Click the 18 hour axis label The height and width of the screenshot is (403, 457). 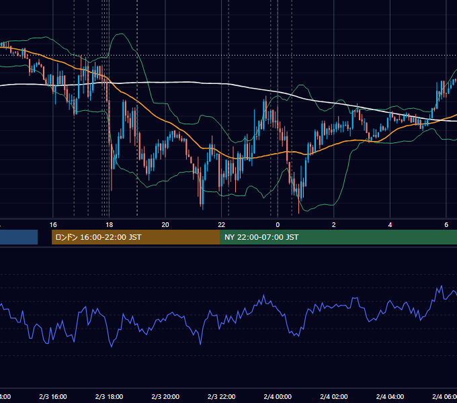[x=110, y=224]
